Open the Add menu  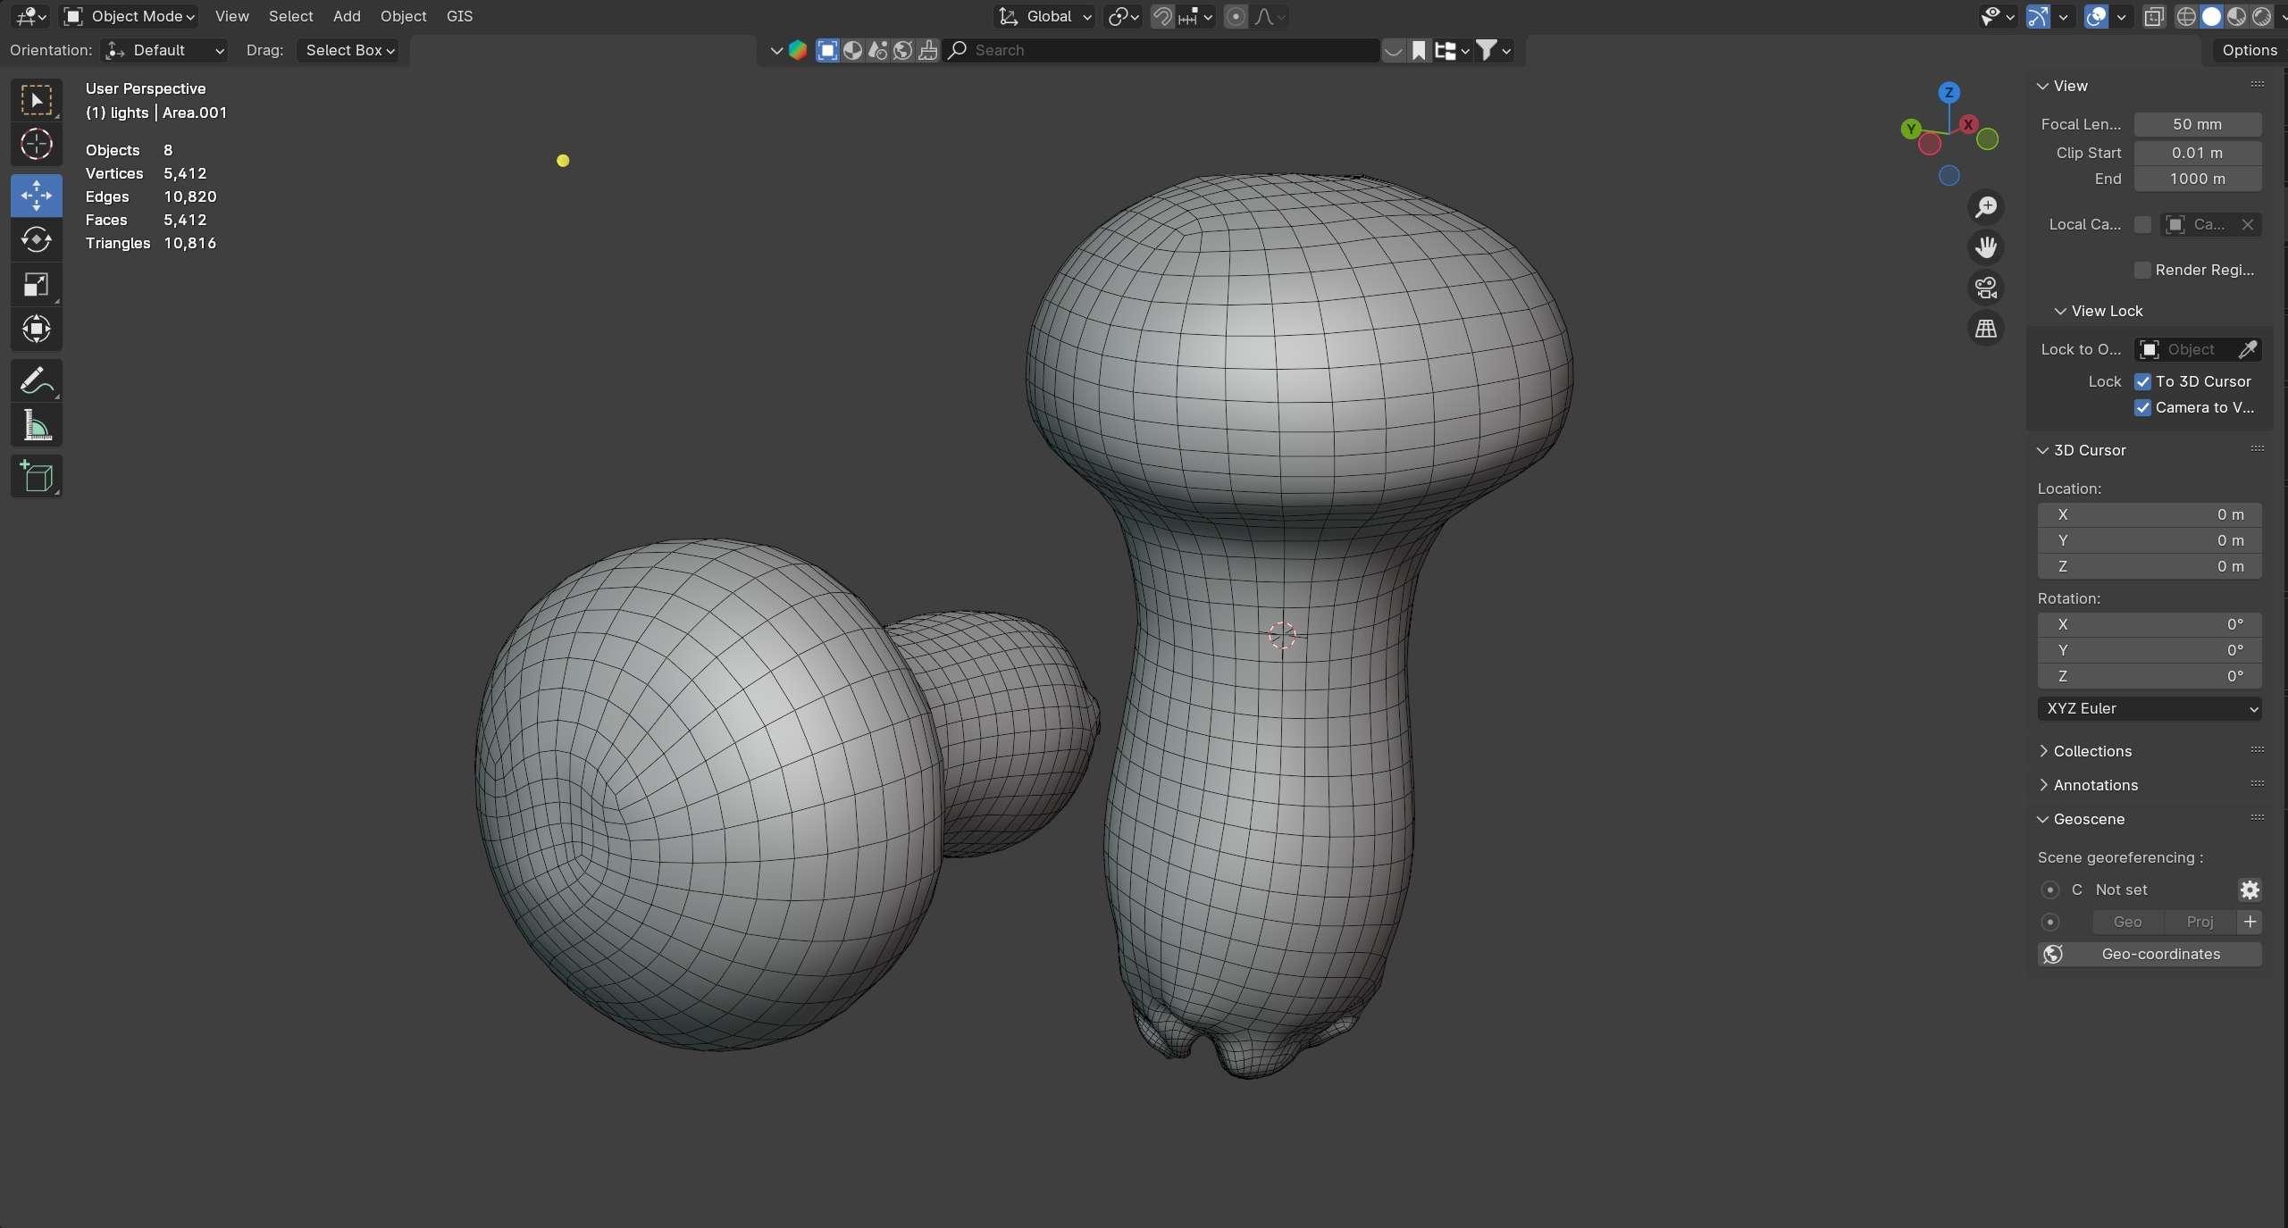tap(347, 16)
